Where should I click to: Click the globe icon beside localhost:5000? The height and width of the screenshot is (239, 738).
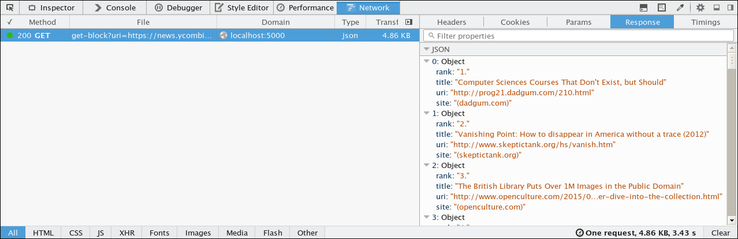click(223, 35)
